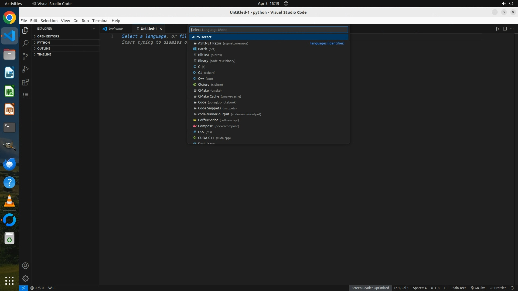Open Source Control view icon
Viewport: 518px width, 291px height.
click(x=25, y=56)
